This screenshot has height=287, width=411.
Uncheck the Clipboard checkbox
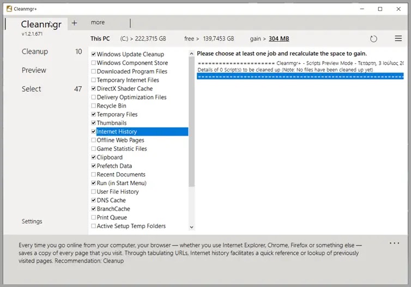point(93,157)
